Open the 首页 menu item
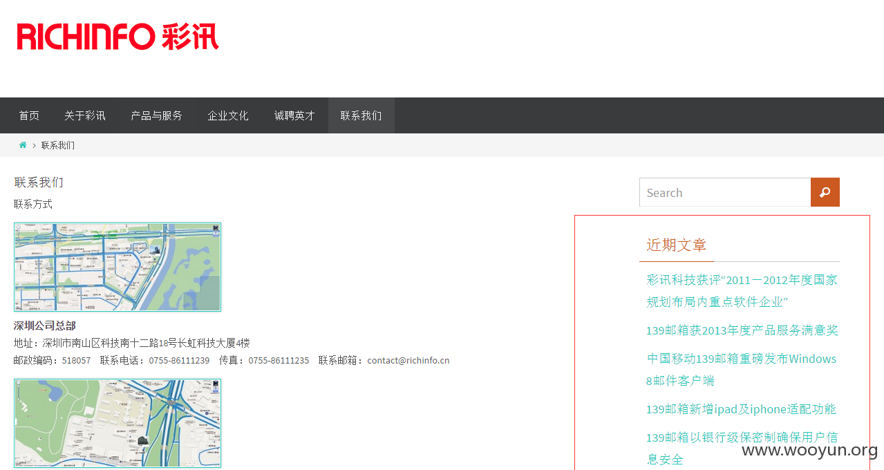The width and height of the screenshot is (884, 470). pos(29,115)
